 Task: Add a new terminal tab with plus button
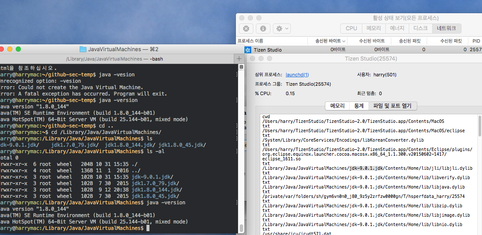coord(239,58)
